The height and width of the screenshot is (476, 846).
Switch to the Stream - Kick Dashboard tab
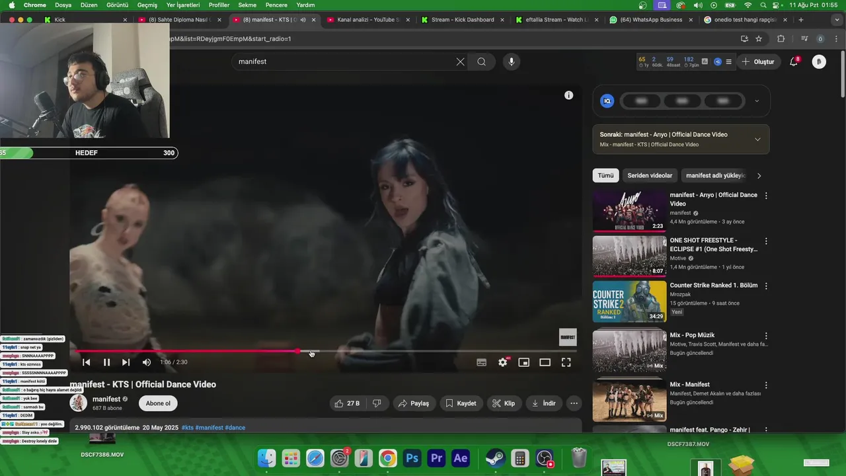coord(462,20)
